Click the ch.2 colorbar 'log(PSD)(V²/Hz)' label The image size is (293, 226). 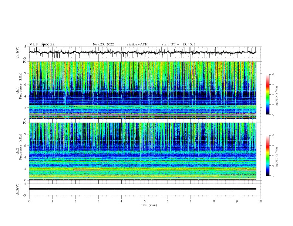(x=277, y=157)
